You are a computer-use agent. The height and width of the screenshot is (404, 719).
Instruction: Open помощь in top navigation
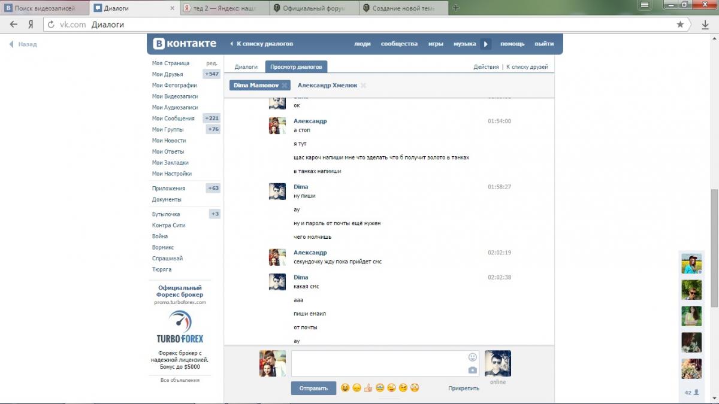[512, 44]
